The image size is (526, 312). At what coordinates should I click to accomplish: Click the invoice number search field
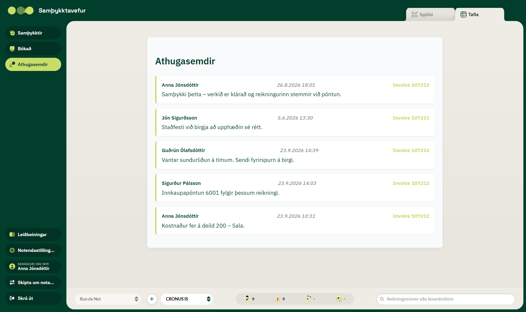446,299
